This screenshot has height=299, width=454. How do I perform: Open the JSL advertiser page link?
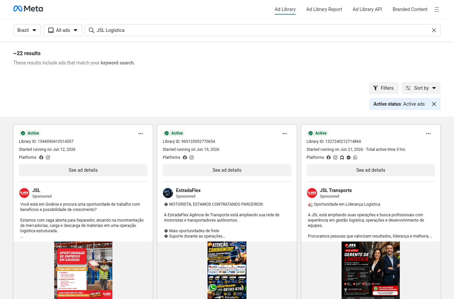(36, 190)
